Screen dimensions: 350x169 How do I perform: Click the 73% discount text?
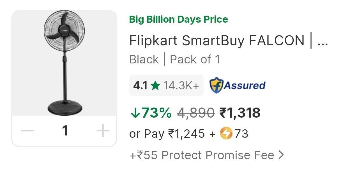pos(156,113)
